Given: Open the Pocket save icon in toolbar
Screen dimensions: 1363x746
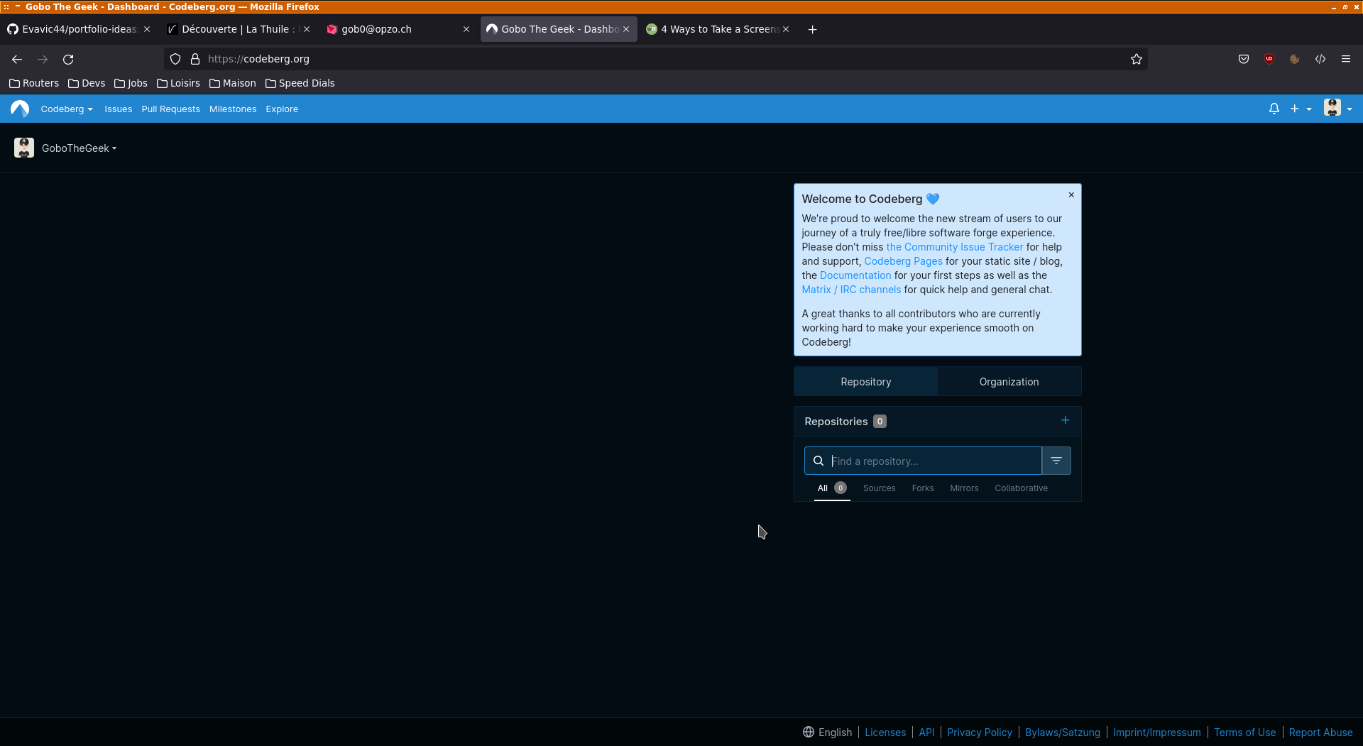Looking at the screenshot, I should (x=1244, y=60).
